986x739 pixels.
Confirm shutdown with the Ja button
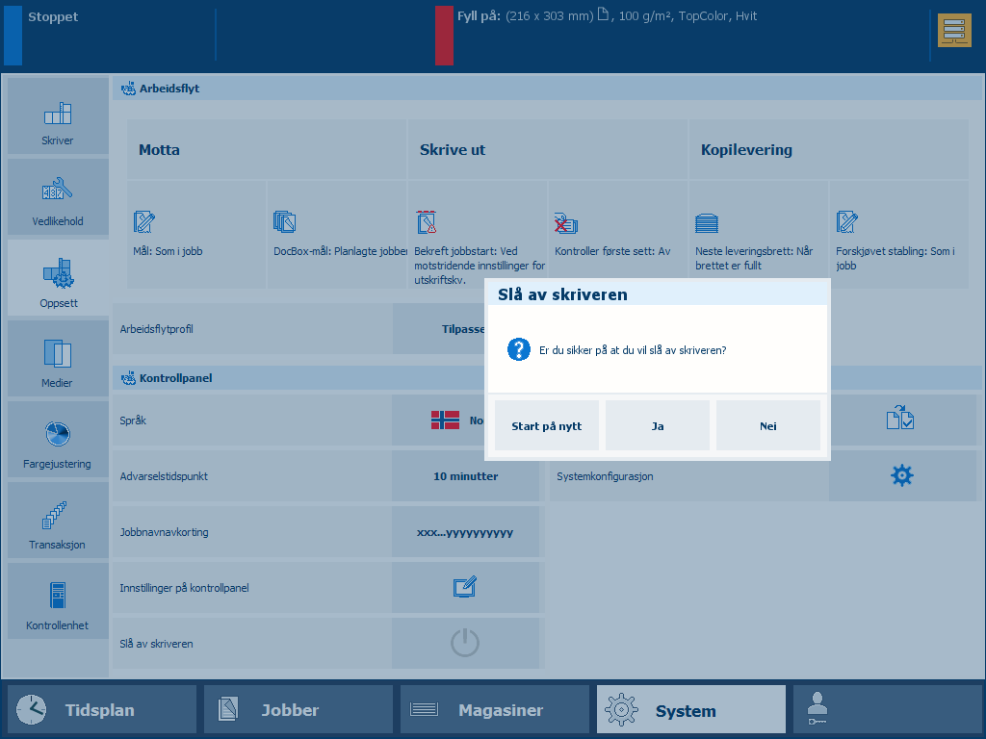click(x=657, y=425)
